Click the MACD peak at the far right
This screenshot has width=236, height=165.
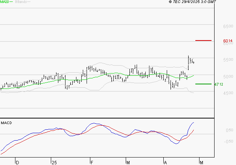point(193,123)
